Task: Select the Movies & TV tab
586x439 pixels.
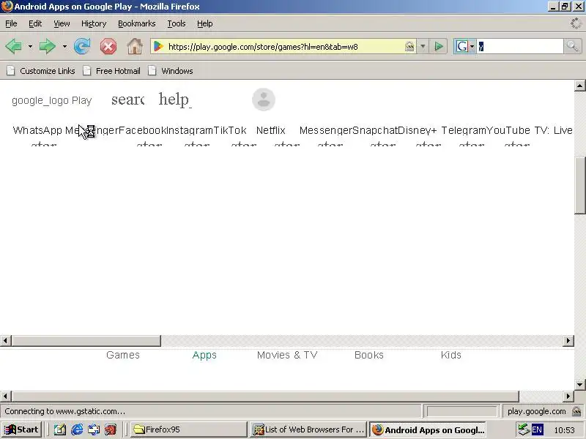Action: point(287,355)
